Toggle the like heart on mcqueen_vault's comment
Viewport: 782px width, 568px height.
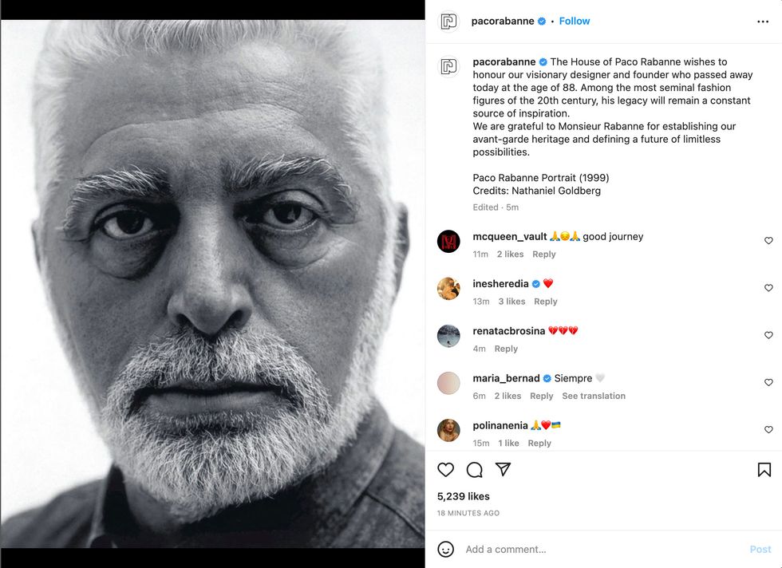point(768,240)
